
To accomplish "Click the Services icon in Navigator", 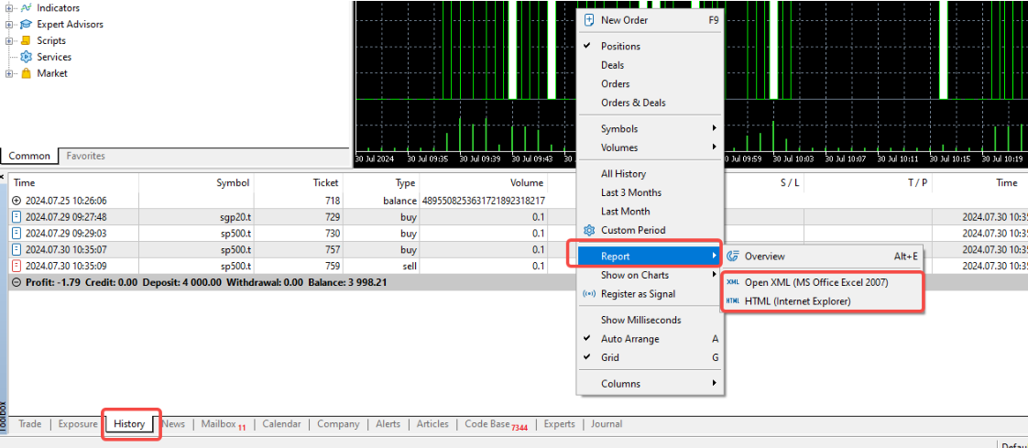I will [x=27, y=57].
